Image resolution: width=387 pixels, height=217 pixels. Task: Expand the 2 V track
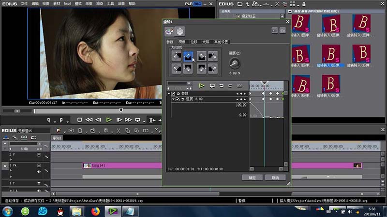[x=11, y=159]
